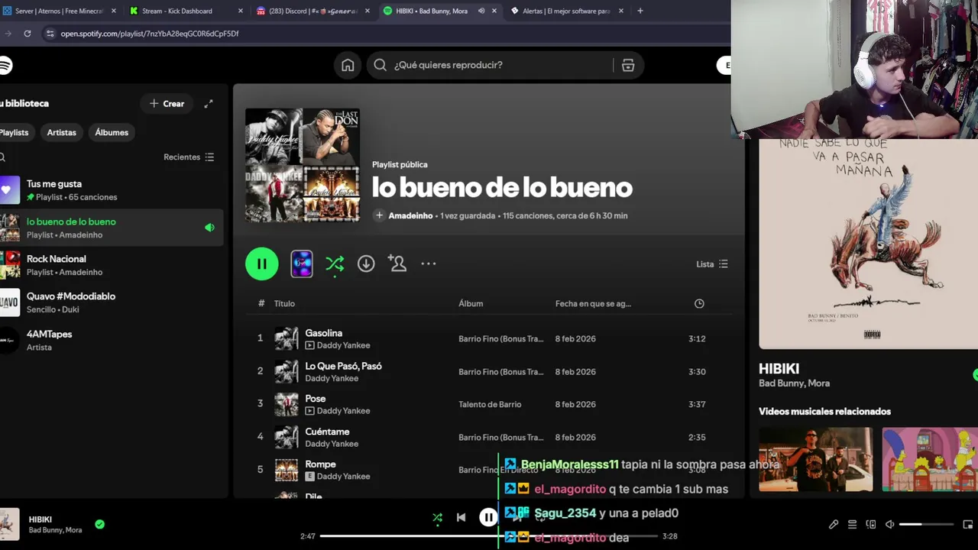This screenshot has height=550, width=978.
Task: Open site info icon in address bar
Action: [50, 34]
